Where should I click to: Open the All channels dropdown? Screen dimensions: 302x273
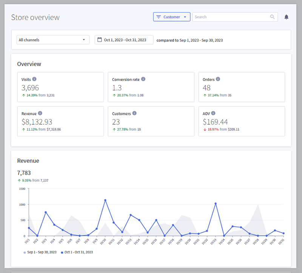(53, 40)
